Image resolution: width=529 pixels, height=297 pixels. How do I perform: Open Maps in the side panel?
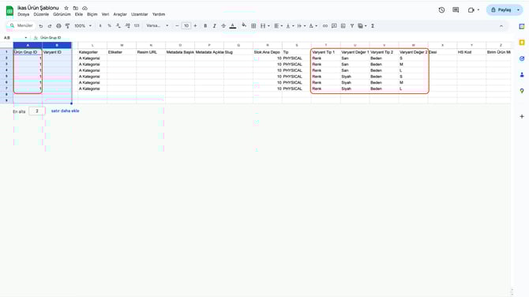pos(522,91)
